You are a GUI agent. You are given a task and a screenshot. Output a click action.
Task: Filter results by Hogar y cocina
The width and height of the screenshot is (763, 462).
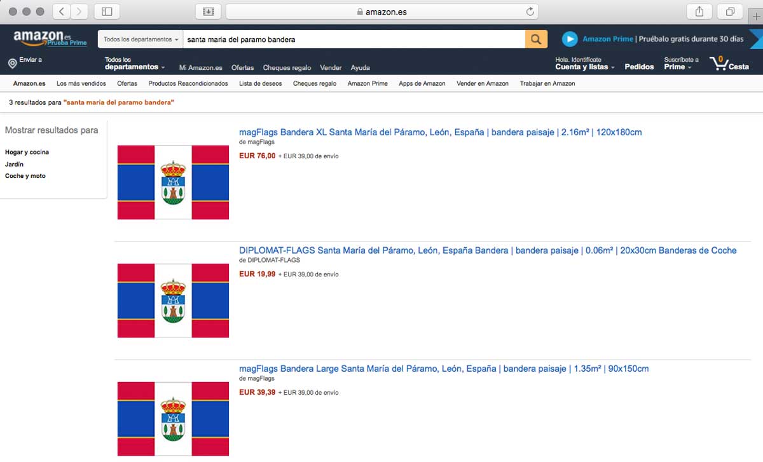tap(27, 153)
